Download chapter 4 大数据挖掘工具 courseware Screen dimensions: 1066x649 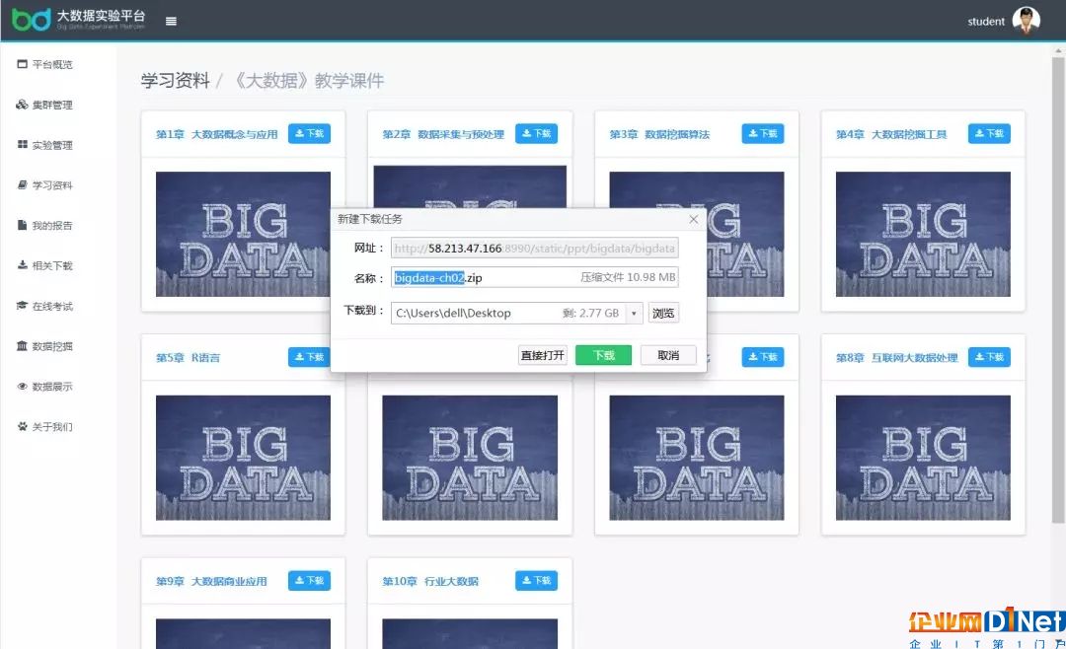[989, 134]
